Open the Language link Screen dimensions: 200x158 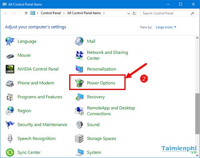click(27, 41)
